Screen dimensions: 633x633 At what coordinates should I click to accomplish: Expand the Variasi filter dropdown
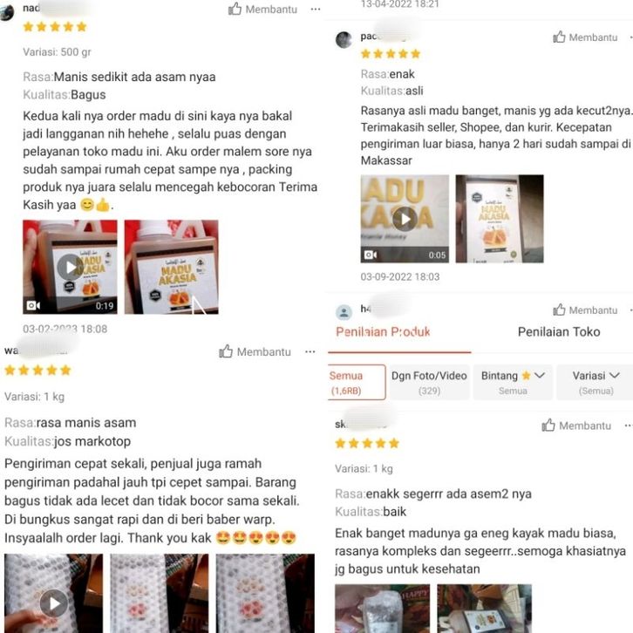click(x=596, y=382)
